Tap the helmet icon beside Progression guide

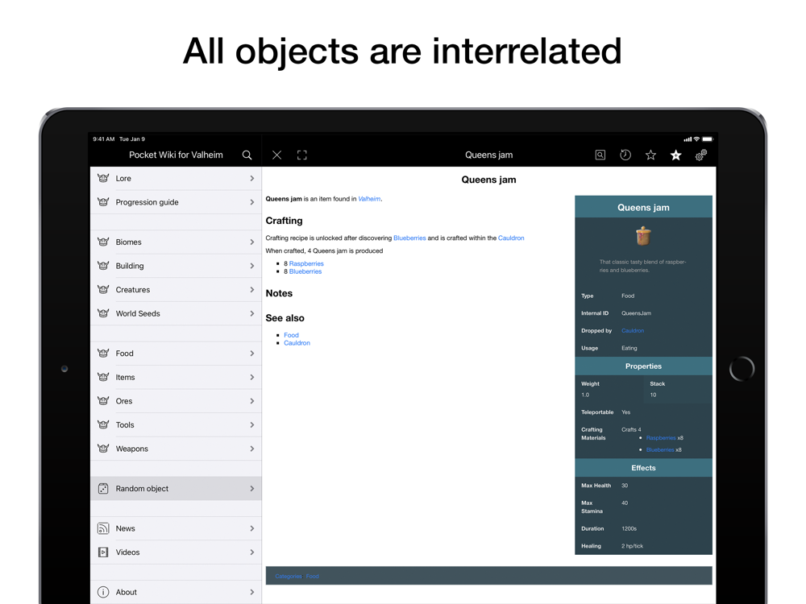[x=103, y=202]
